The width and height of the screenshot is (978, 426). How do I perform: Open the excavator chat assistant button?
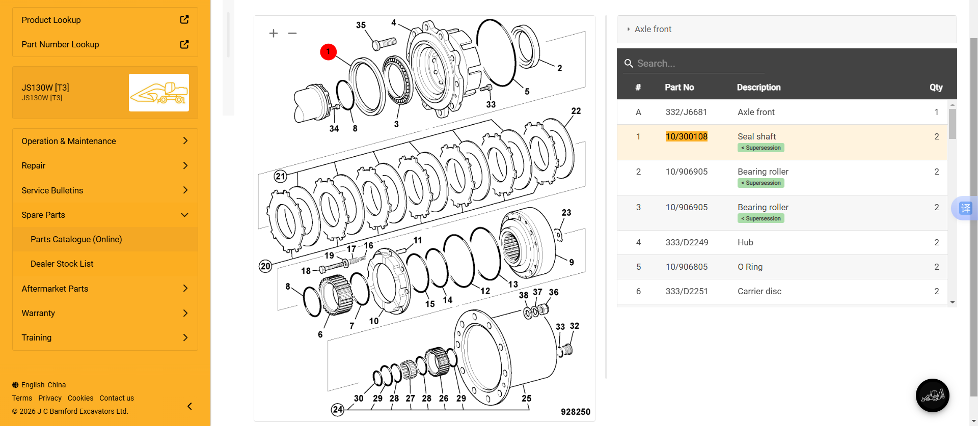pyautogui.click(x=932, y=395)
